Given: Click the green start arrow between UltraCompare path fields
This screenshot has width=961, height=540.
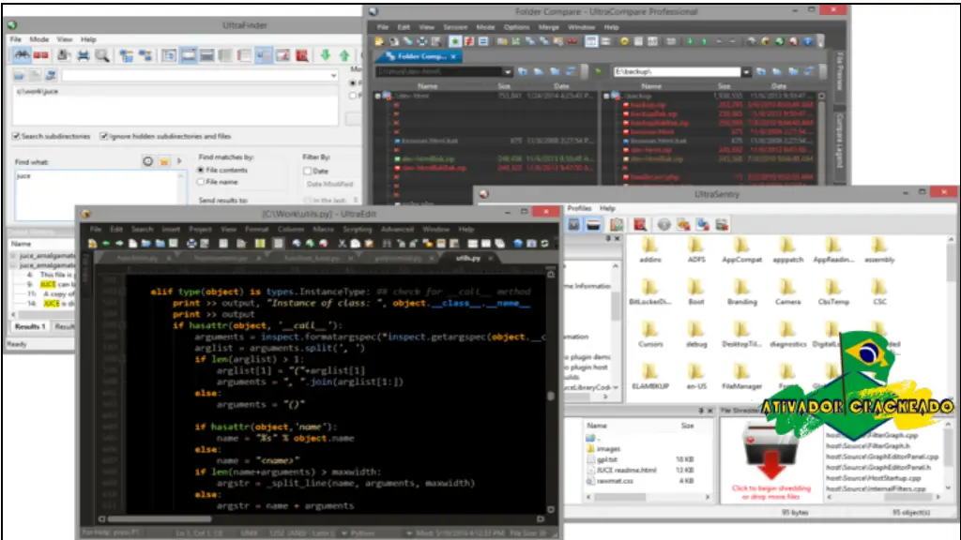Looking at the screenshot, I should 599,71.
